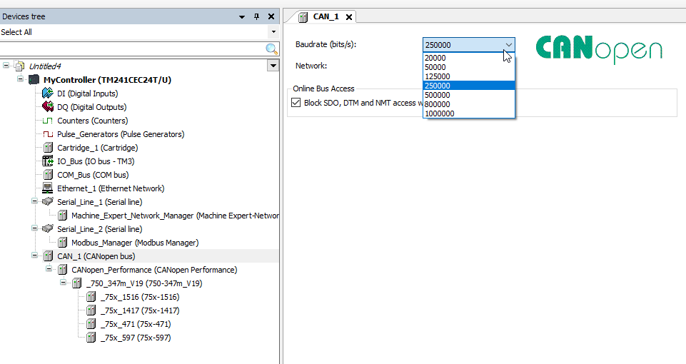This screenshot has width=686, height=364.
Task: Click the Serial_Line_2 connector icon
Action: click(x=48, y=229)
